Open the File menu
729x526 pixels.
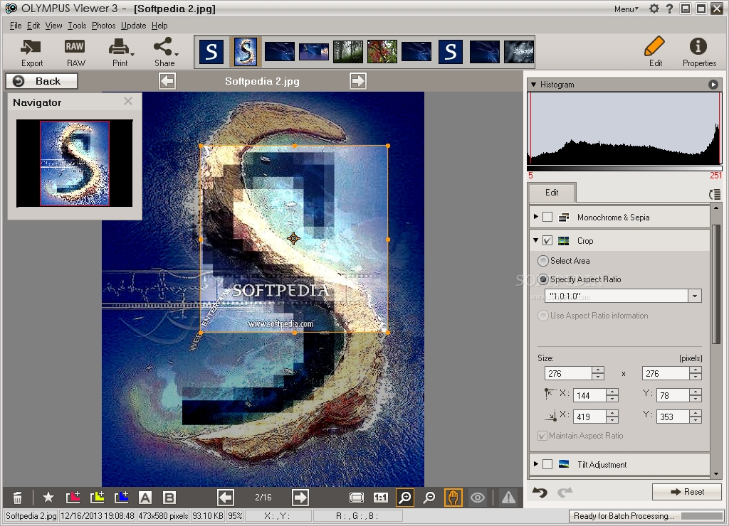coord(16,26)
